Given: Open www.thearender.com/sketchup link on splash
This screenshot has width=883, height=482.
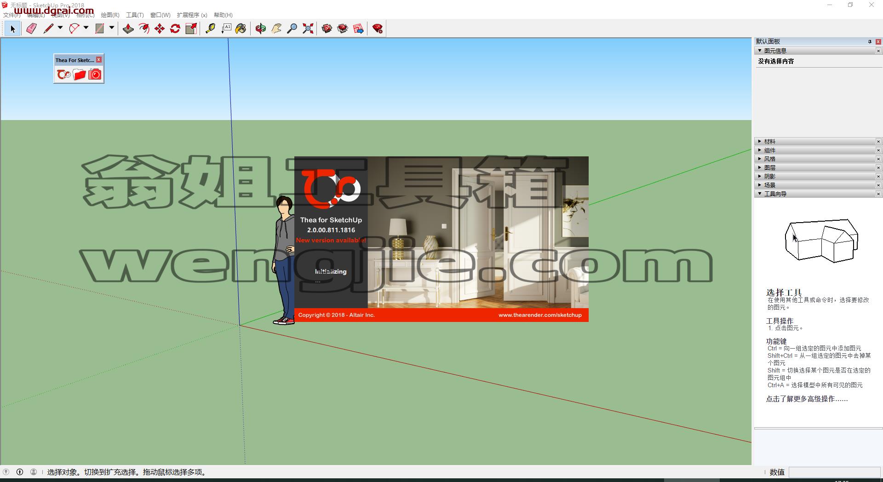Looking at the screenshot, I should 540,315.
